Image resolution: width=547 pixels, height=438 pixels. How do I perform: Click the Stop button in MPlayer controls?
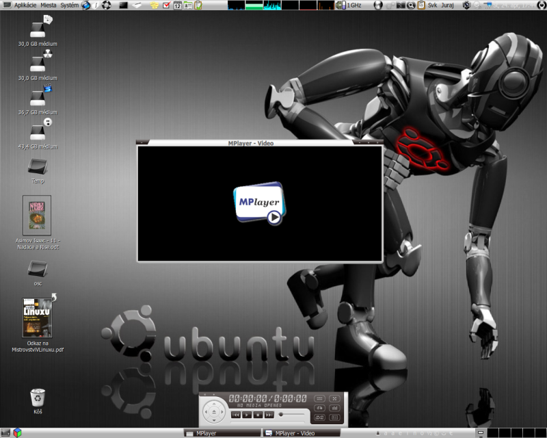(x=258, y=415)
